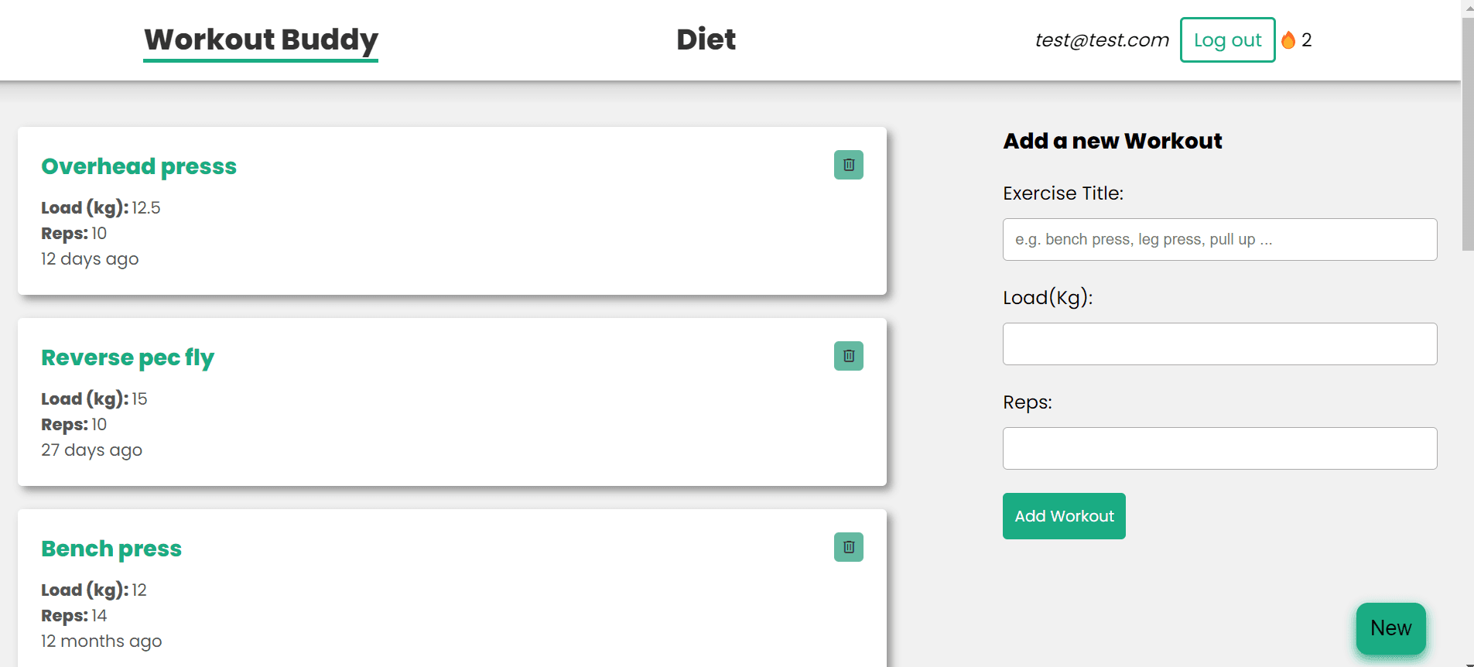This screenshot has width=1474, height=667.
Task: Click the 12 days ago timestamp
Action: click(90, 259)
